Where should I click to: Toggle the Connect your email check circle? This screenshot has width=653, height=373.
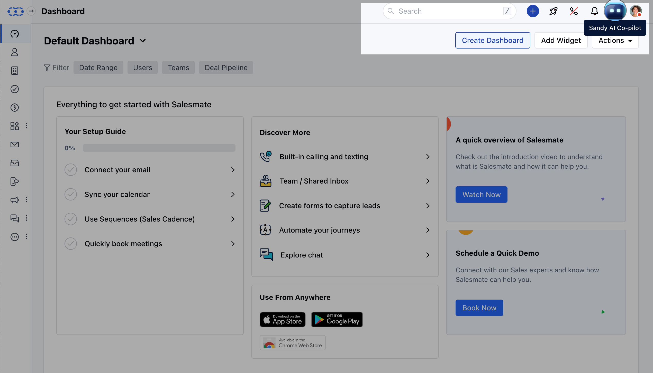coord(71,170)
